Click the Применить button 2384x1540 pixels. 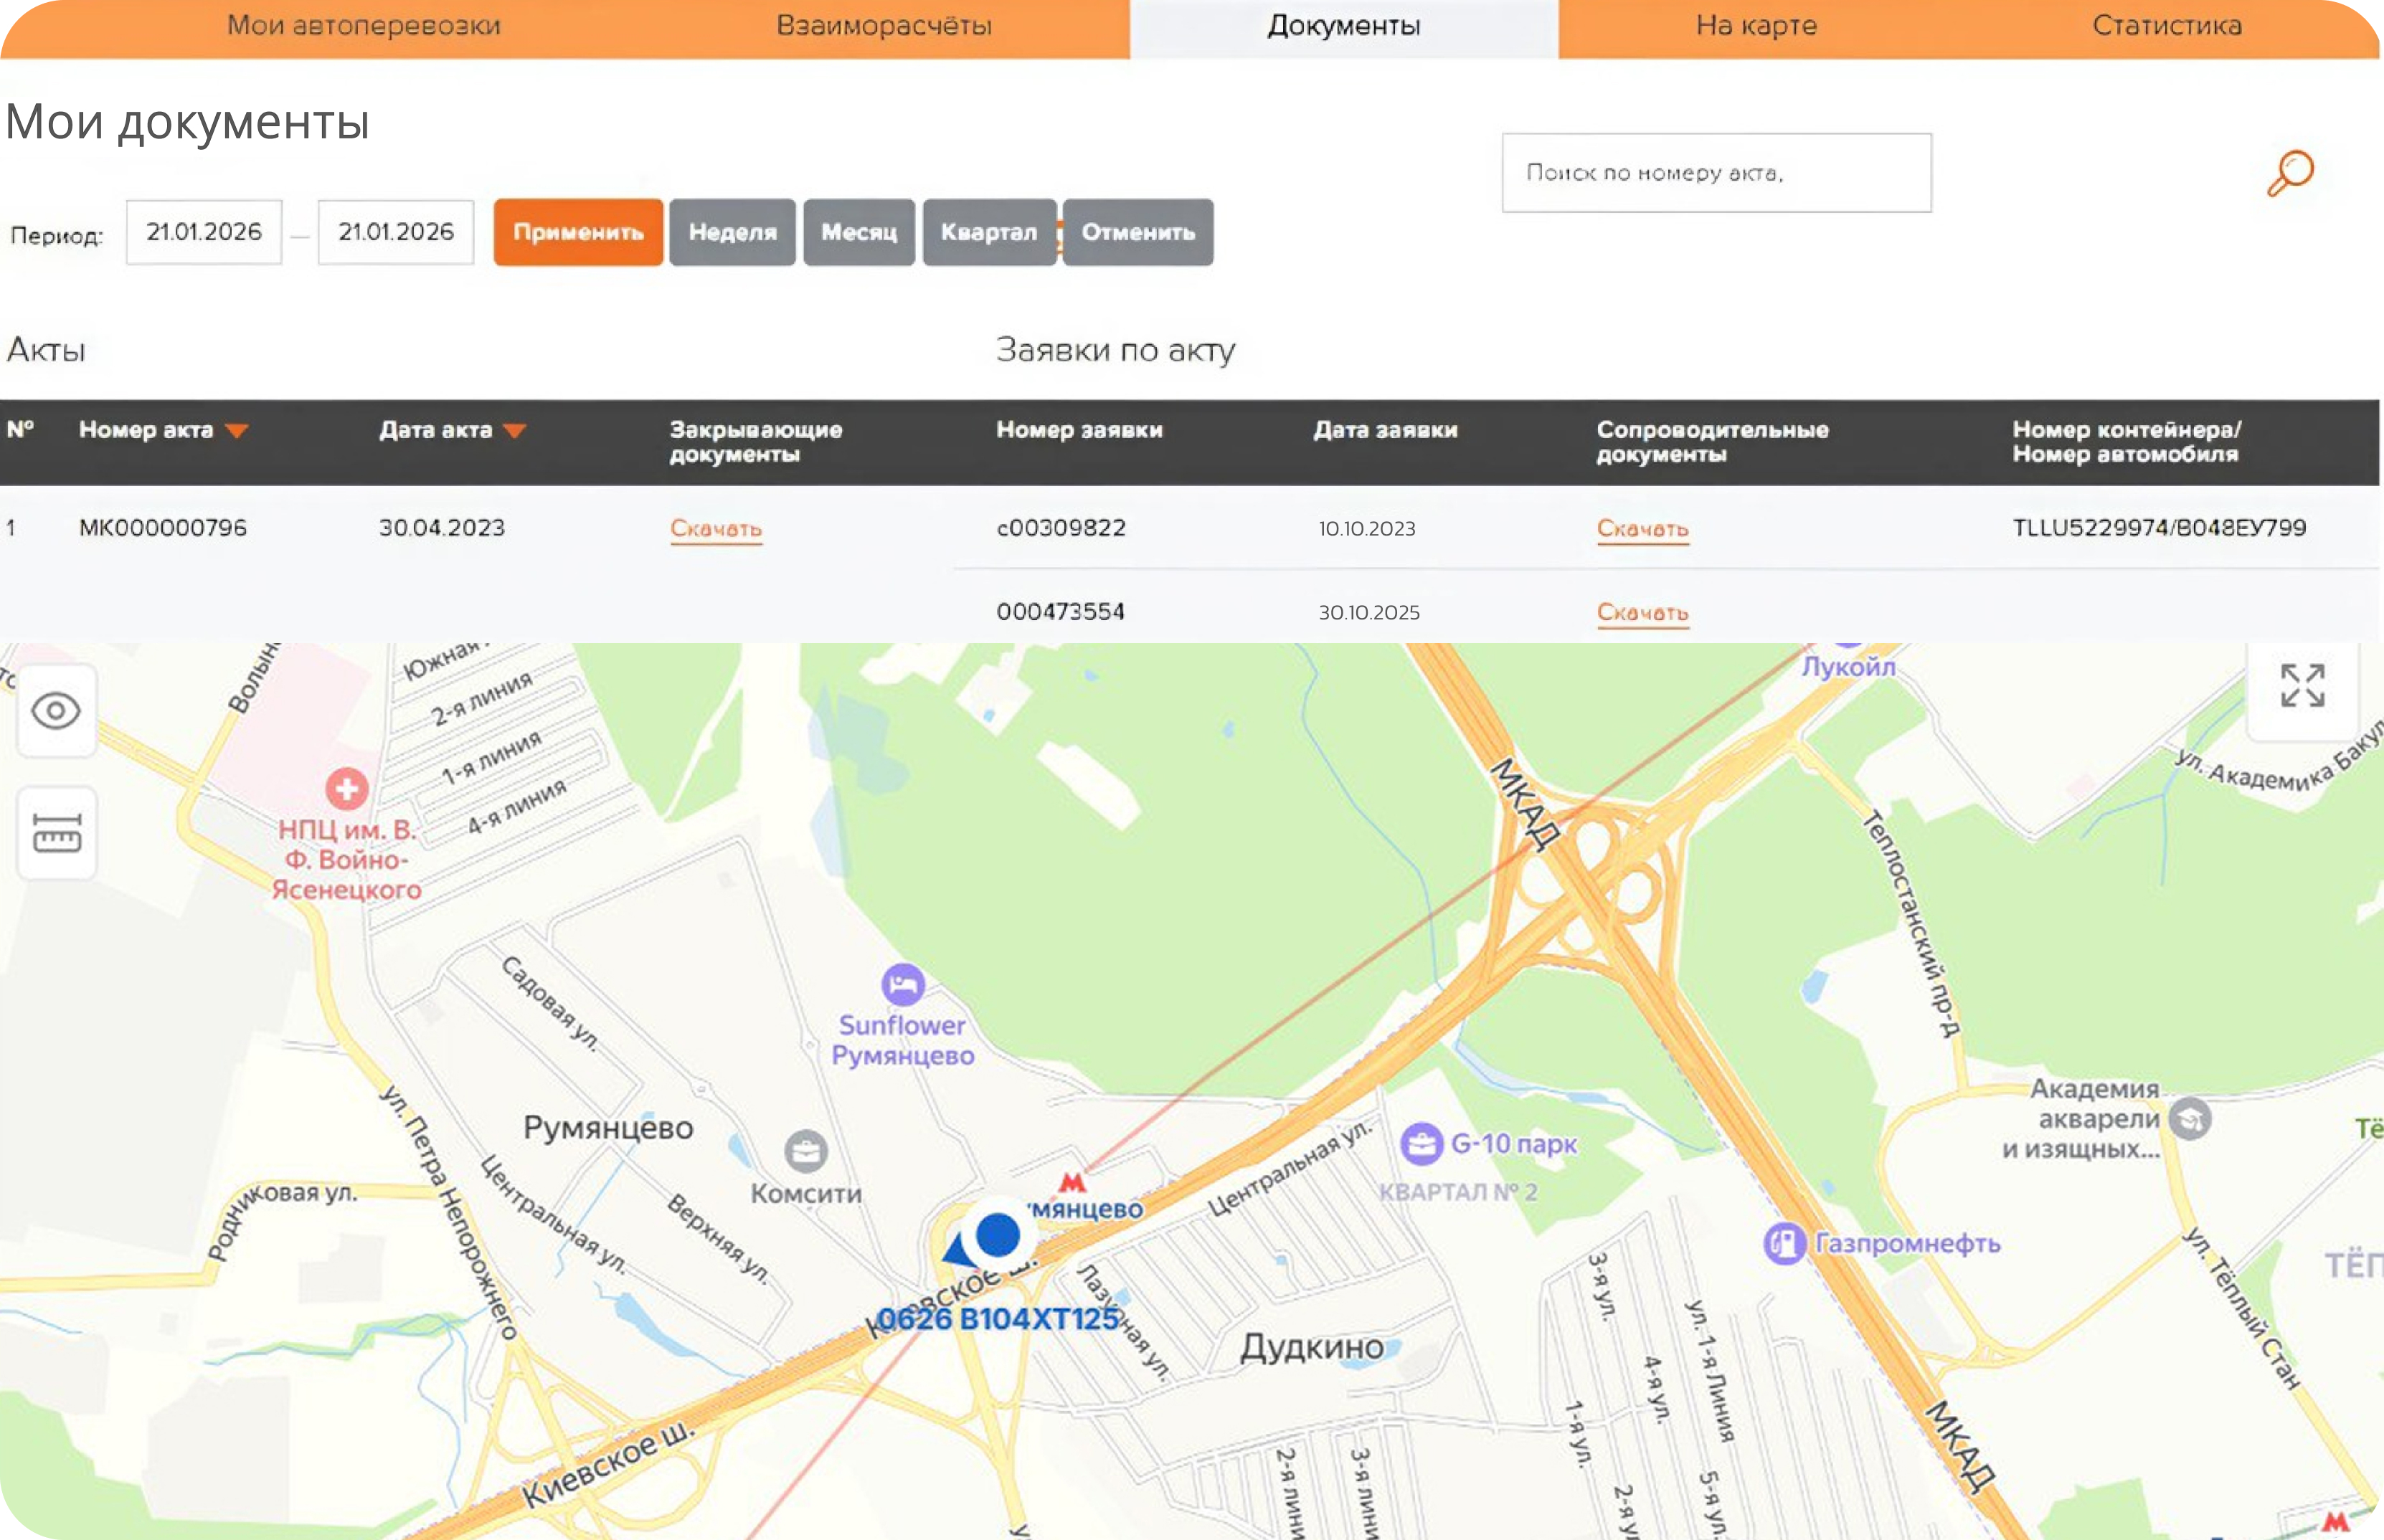[578, 232]
